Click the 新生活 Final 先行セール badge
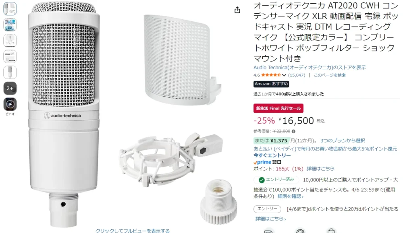Screen dimensions: 403x233 click(x=278, y=108)
